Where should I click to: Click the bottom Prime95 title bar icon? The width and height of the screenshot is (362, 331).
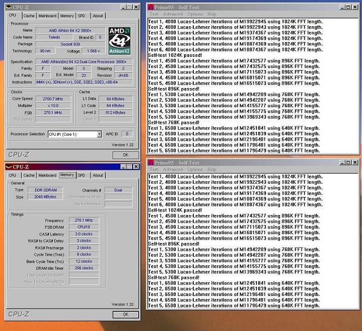[x=151, y=162]
